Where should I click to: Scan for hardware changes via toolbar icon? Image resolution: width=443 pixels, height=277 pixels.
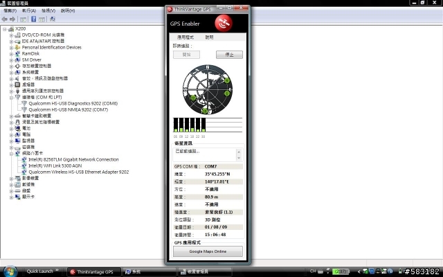[53, 19]
